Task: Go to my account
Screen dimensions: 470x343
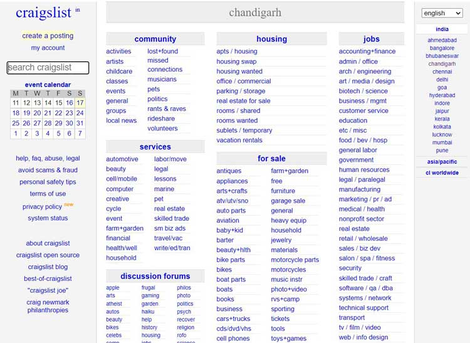Action: (x=48, y=48)
